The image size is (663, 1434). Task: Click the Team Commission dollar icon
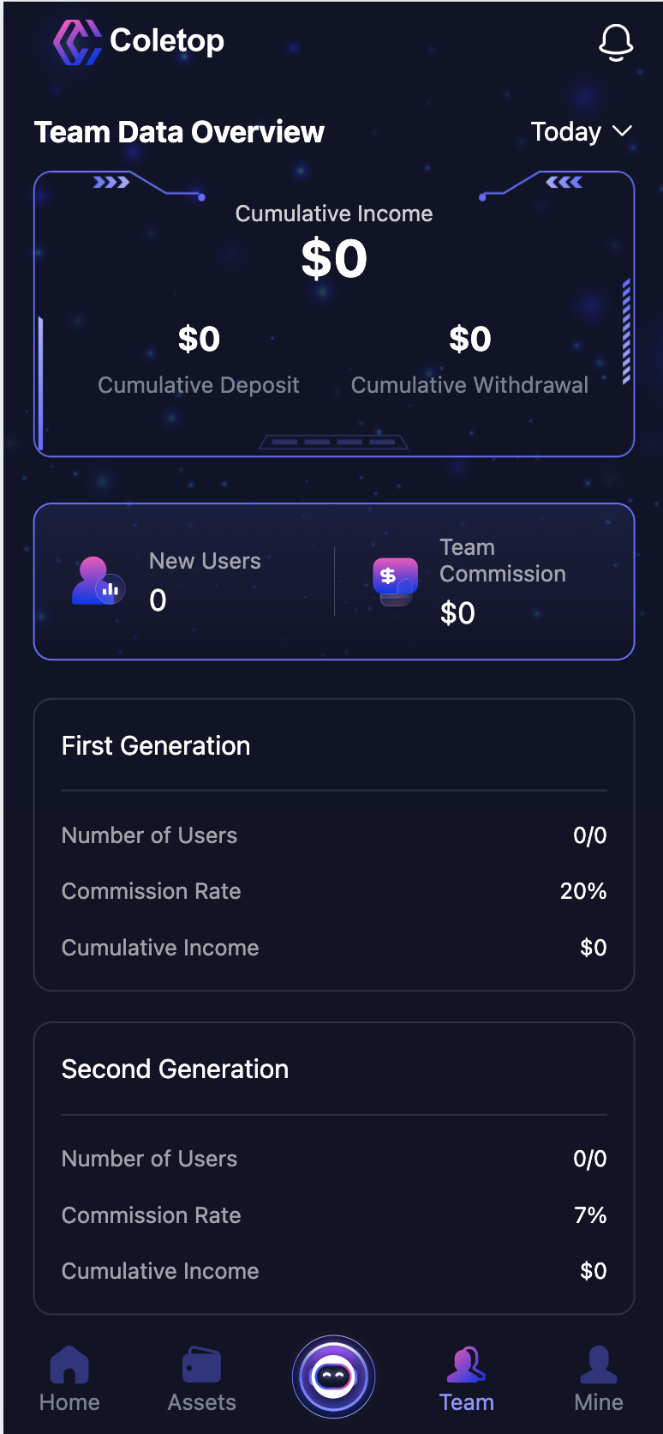click(x=395, y=581)
